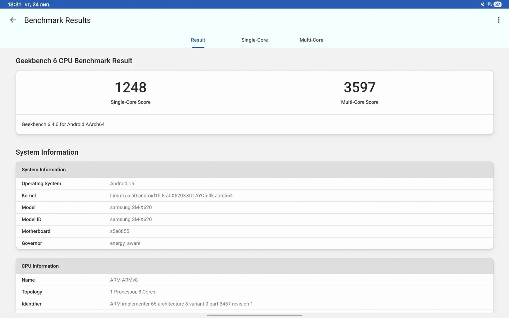Tap the Geekbench 6 CPU Benchmark Result heading
The height and width of the screenshot is (318, 509).
coord(74,61)
